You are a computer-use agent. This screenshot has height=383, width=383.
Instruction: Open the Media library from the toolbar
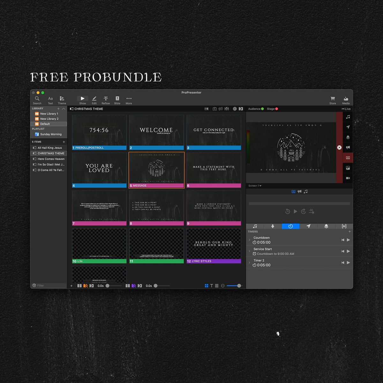pos(346,100)
